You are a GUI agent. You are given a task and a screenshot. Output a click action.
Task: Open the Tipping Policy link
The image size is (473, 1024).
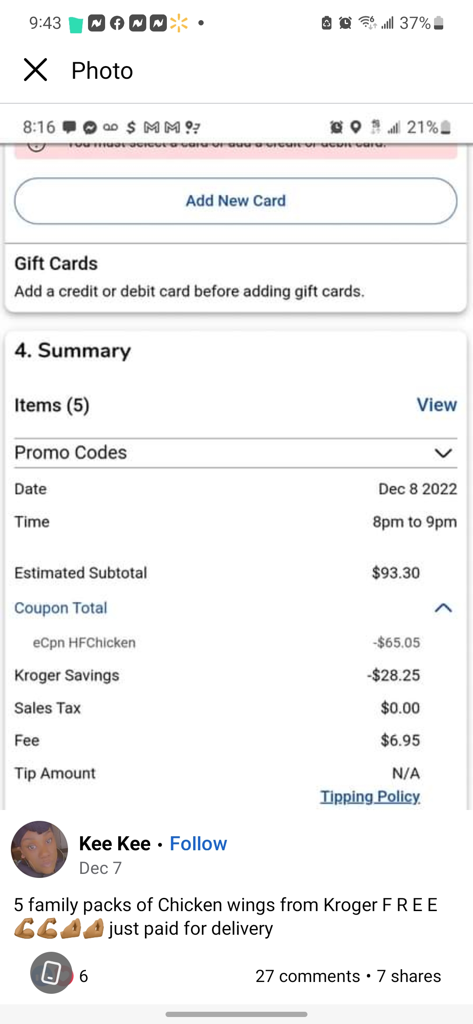(x=370, y=796)
